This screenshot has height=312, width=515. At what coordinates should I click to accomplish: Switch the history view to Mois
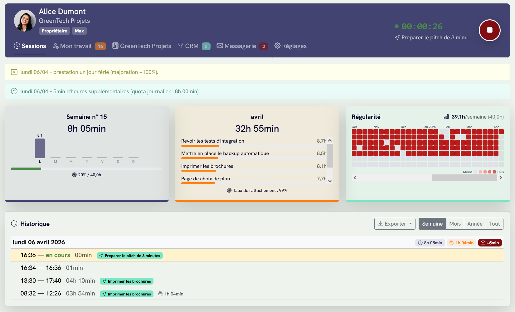click(x=455, y=224)
